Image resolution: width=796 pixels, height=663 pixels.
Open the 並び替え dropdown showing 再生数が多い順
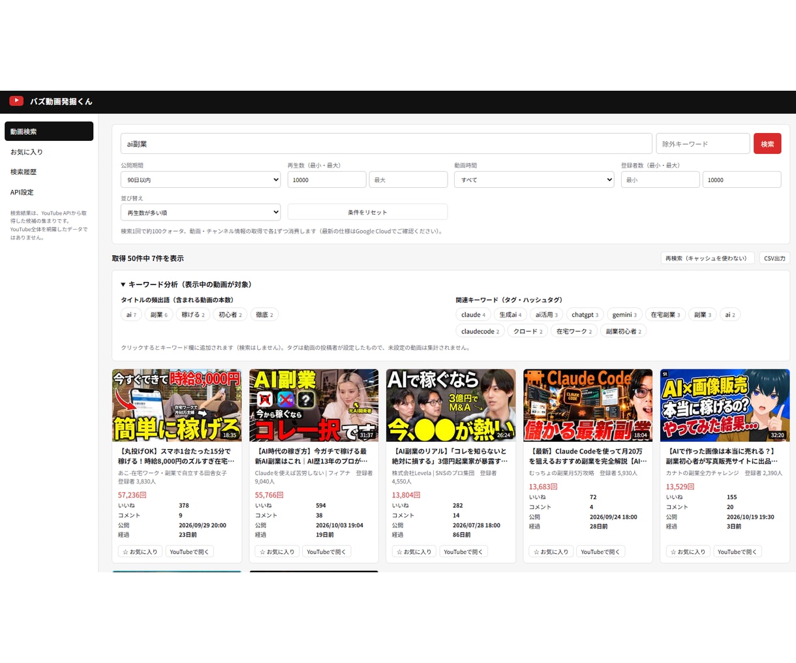coord(200,212)
